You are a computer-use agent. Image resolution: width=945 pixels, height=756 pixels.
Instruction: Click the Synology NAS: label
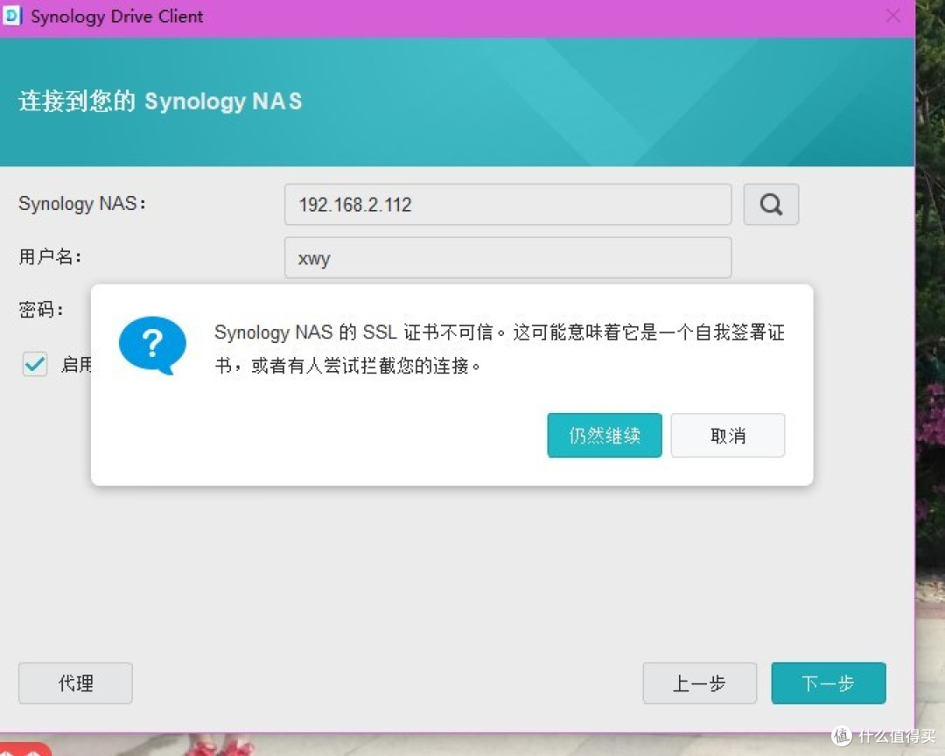[81, 203]
